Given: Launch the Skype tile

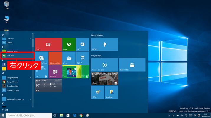Looking at the screenshot, I should 41,58.
